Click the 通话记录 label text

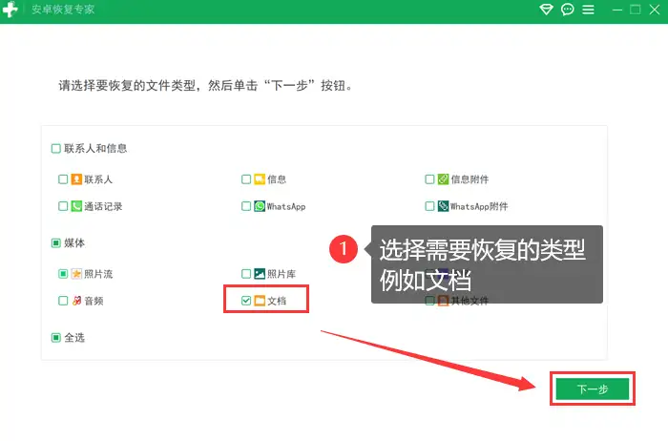(103, 206)
